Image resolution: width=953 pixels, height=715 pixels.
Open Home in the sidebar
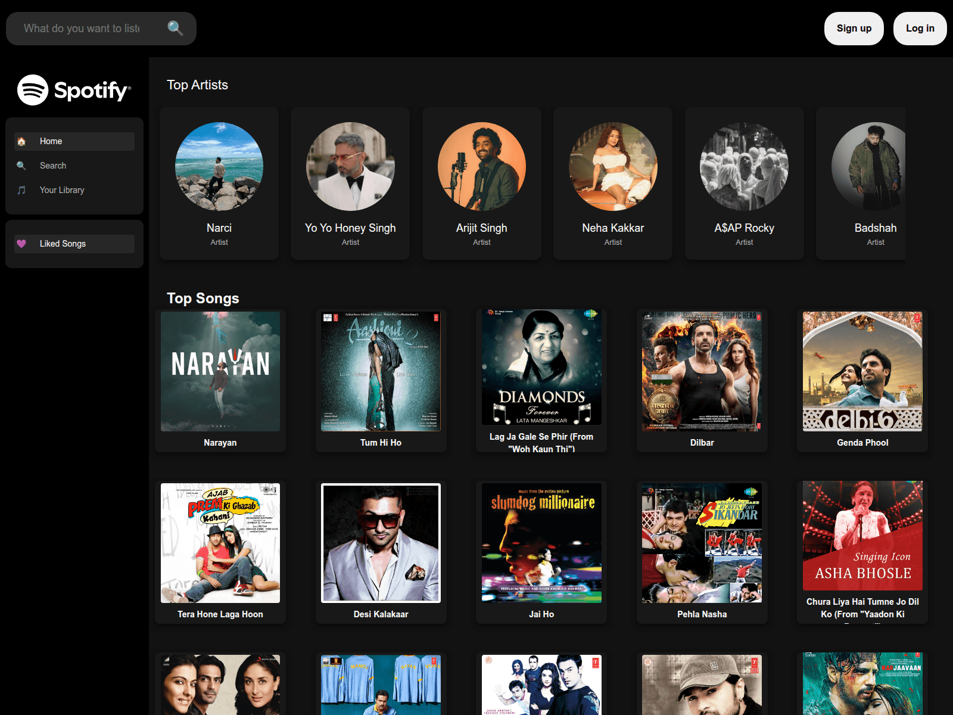(74, 141)
